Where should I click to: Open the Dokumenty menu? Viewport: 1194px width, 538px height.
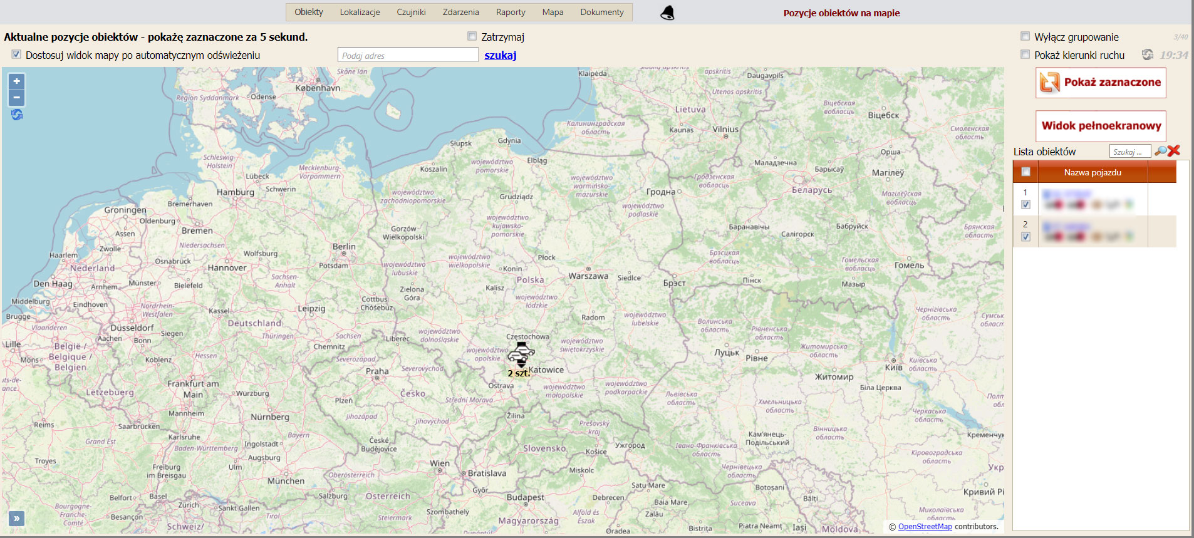coord(601,13)
